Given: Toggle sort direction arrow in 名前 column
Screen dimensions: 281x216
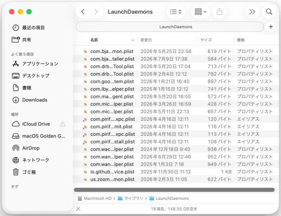Looking at the screenshot, I should pos(133,40).
